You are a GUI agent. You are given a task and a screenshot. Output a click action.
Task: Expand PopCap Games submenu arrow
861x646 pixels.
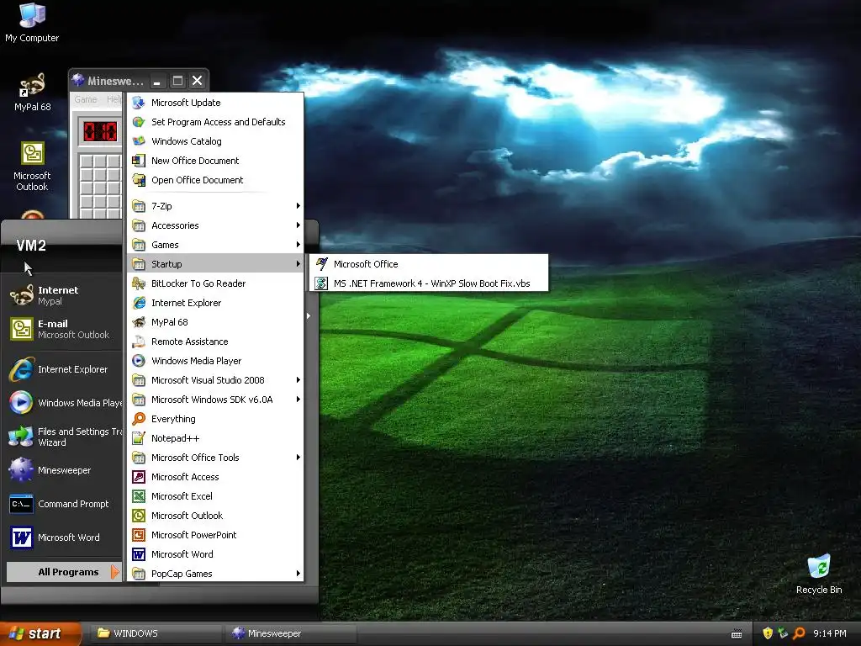click(298, 574)
